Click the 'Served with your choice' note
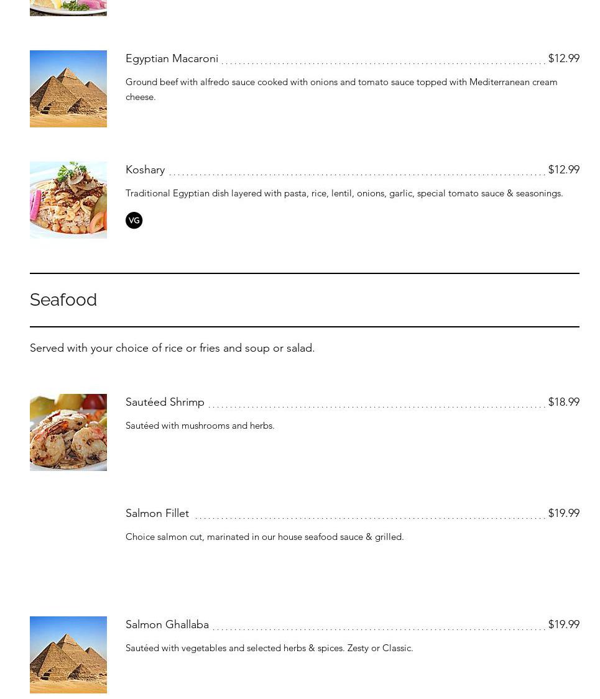The image size is (600, 699). tap(172, 348)
